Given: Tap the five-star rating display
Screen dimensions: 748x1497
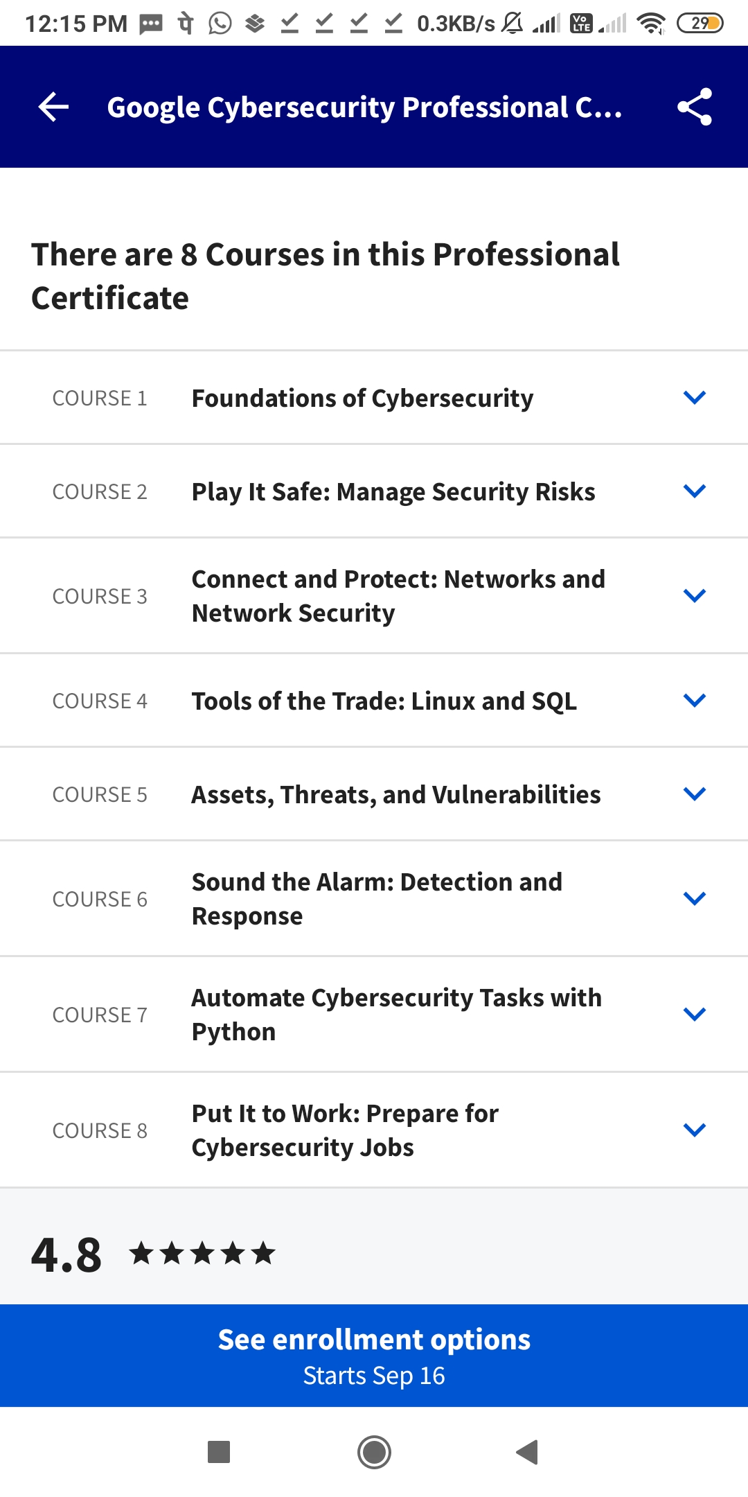Looking at the screenshot, I should [x=202, y=1253].
